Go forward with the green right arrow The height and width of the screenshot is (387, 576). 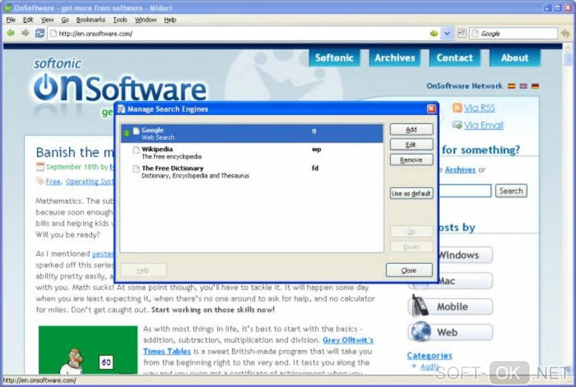(x=25, y=33)
